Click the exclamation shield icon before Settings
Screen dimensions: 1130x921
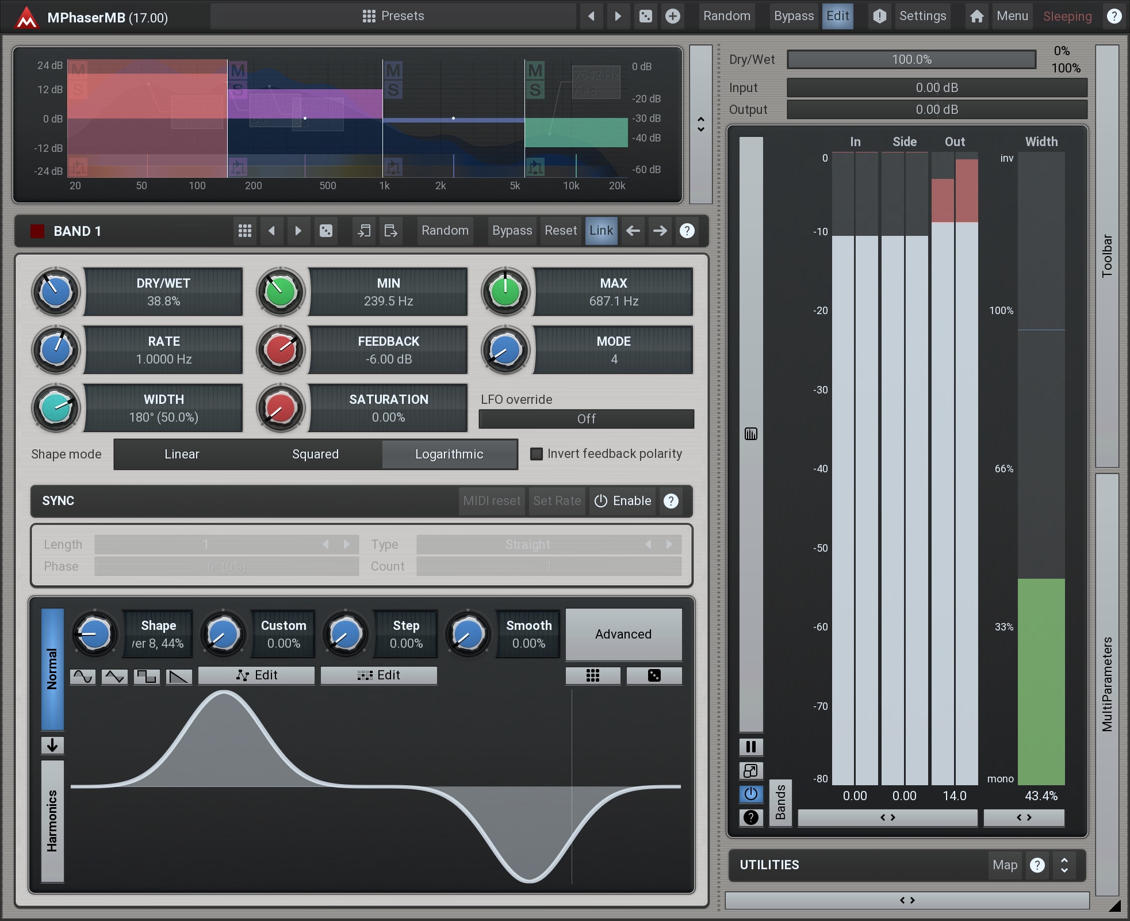[x=879, y=16]
